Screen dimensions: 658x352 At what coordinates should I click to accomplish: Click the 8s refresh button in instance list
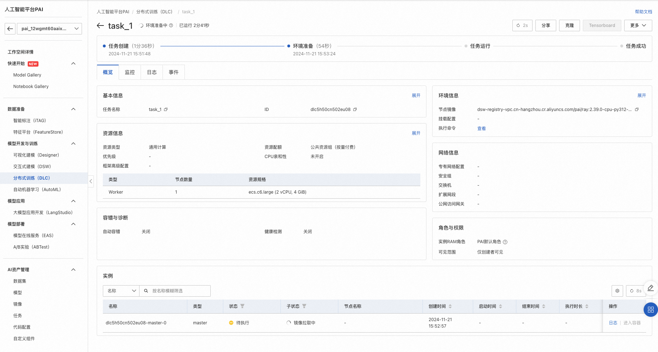[636, 291]
